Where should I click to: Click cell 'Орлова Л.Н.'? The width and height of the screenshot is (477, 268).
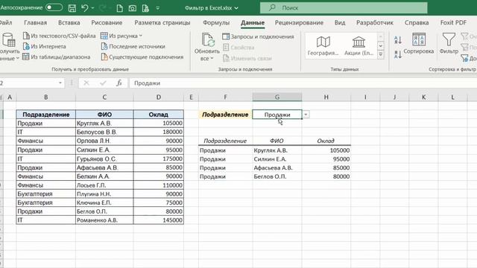104,141
